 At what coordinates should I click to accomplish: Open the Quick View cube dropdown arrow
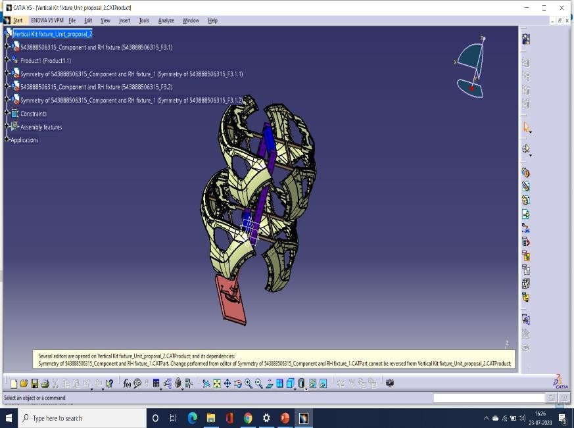[295, 389]
